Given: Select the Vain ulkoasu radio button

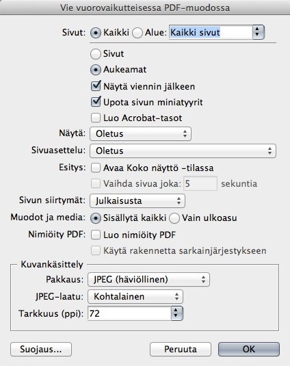Looking at the screenshot, I should pos(174,218).
